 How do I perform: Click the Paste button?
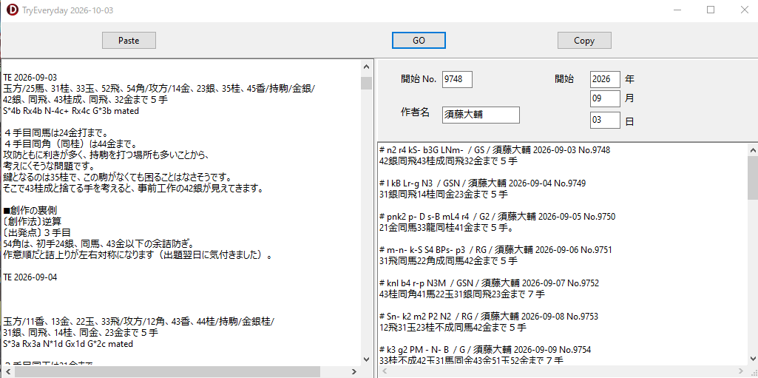click(x=129, y=41)
